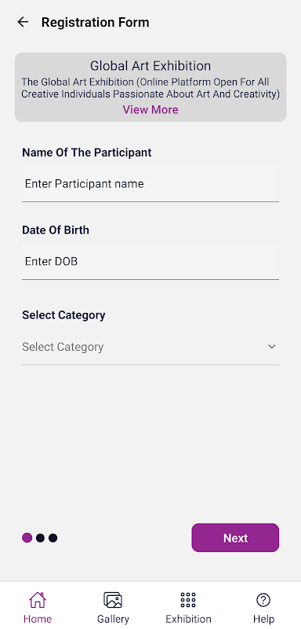Click the Select Category chevron arrow

[272, 347]
